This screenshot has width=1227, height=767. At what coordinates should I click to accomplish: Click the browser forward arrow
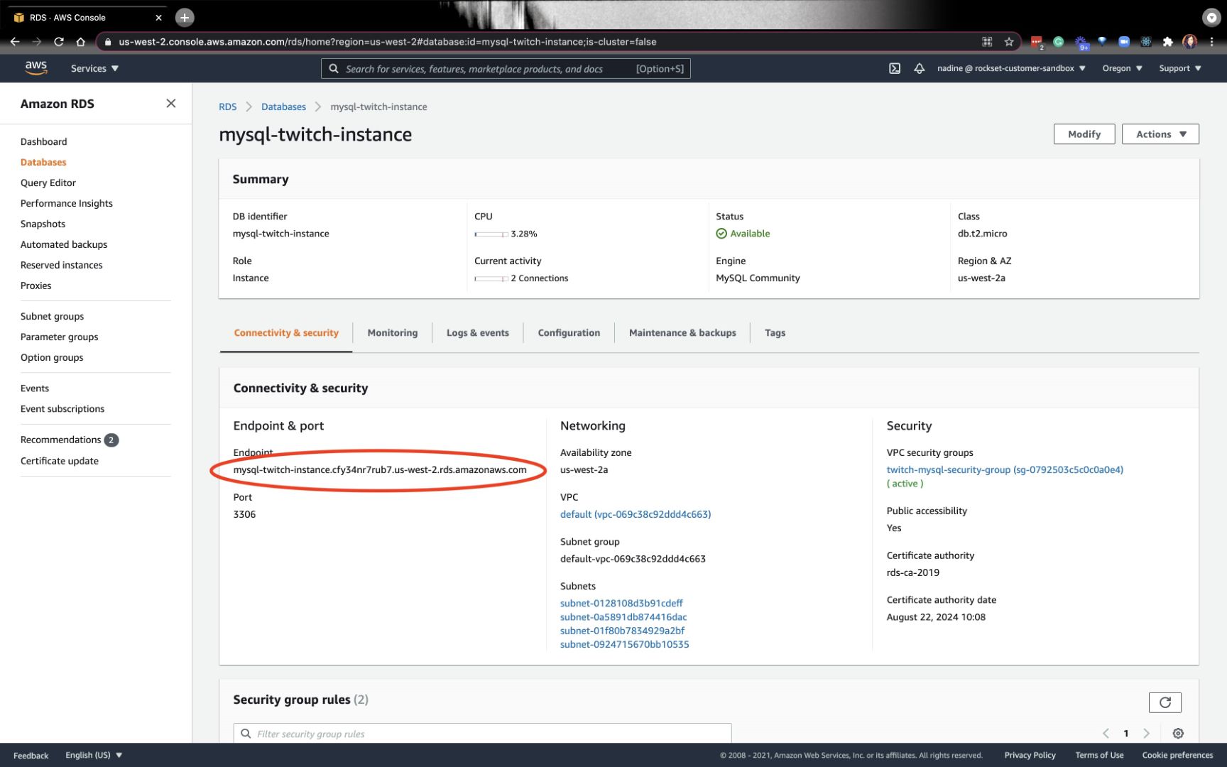tap(37, 42)
